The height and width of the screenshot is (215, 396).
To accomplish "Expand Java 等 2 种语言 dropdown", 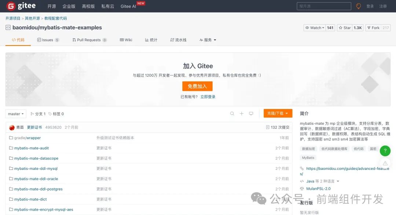I will click(x=323, y=181).
